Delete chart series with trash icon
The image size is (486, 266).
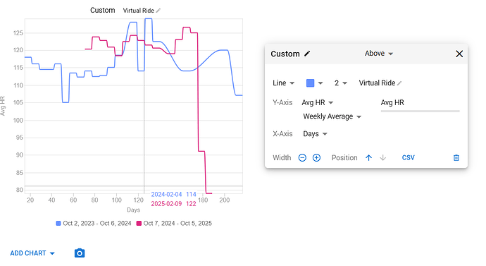coord(456,157)
